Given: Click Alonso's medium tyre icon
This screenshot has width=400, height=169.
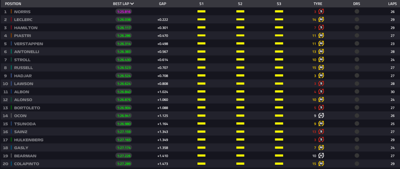Looking at the screenshot, I should (321, 100).
